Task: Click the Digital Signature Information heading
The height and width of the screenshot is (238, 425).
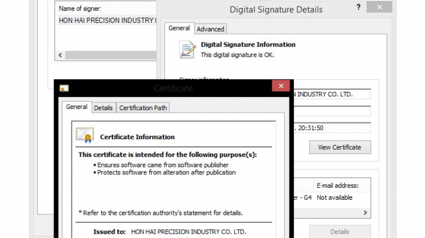Action: click(x=248, y=44)
